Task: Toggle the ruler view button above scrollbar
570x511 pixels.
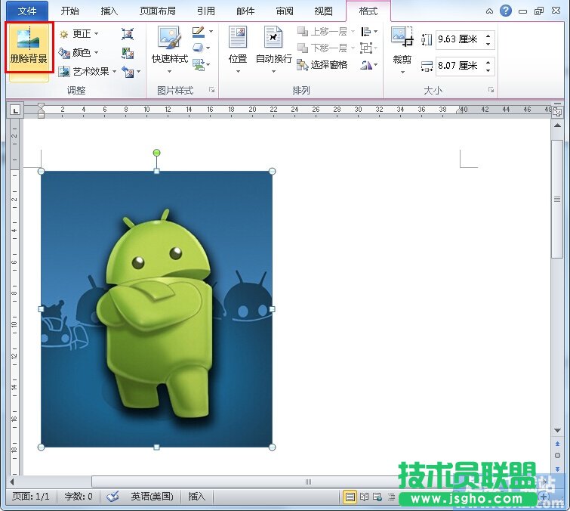Action: coord(556,111)
